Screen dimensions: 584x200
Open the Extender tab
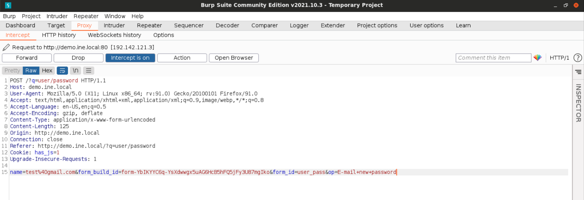coord(333,25)
